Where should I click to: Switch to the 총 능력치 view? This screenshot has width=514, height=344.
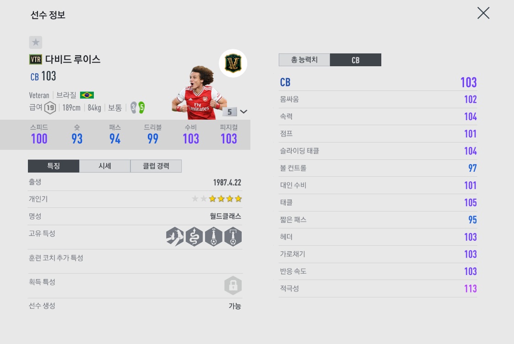pos(304,60)
